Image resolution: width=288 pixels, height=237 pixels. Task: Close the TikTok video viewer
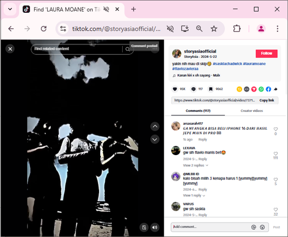click(10, 49)
